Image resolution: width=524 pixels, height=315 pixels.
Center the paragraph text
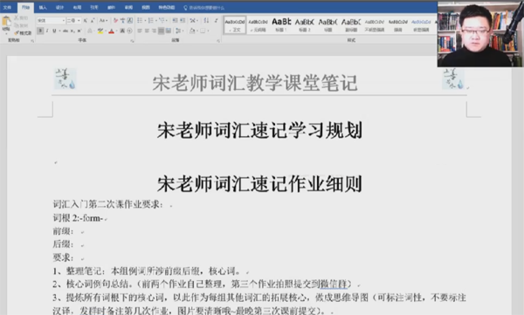point(147,31)
